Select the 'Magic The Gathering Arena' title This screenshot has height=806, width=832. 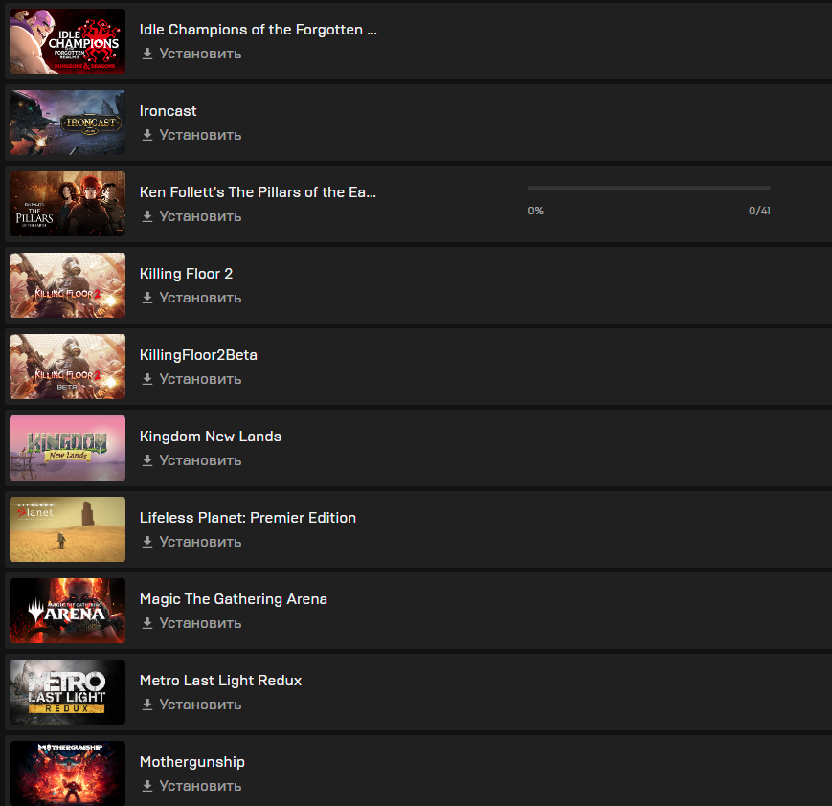(x=234, y=599)
